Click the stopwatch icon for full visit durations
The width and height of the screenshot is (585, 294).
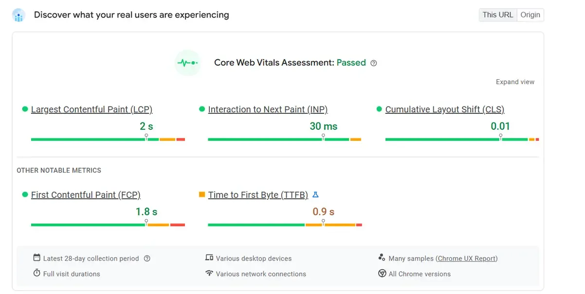pos(36,274)
